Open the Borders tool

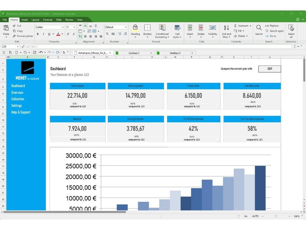coord(147,31)
